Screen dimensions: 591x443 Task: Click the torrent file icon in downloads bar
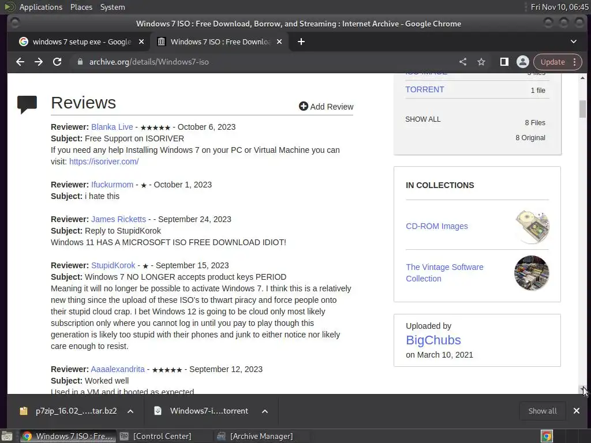coord(158,411)
